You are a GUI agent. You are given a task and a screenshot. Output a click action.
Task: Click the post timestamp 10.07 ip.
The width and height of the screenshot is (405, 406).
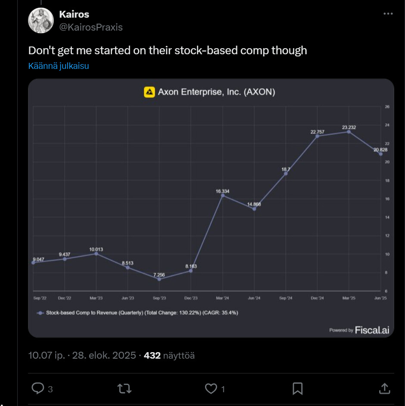point(47,355)
